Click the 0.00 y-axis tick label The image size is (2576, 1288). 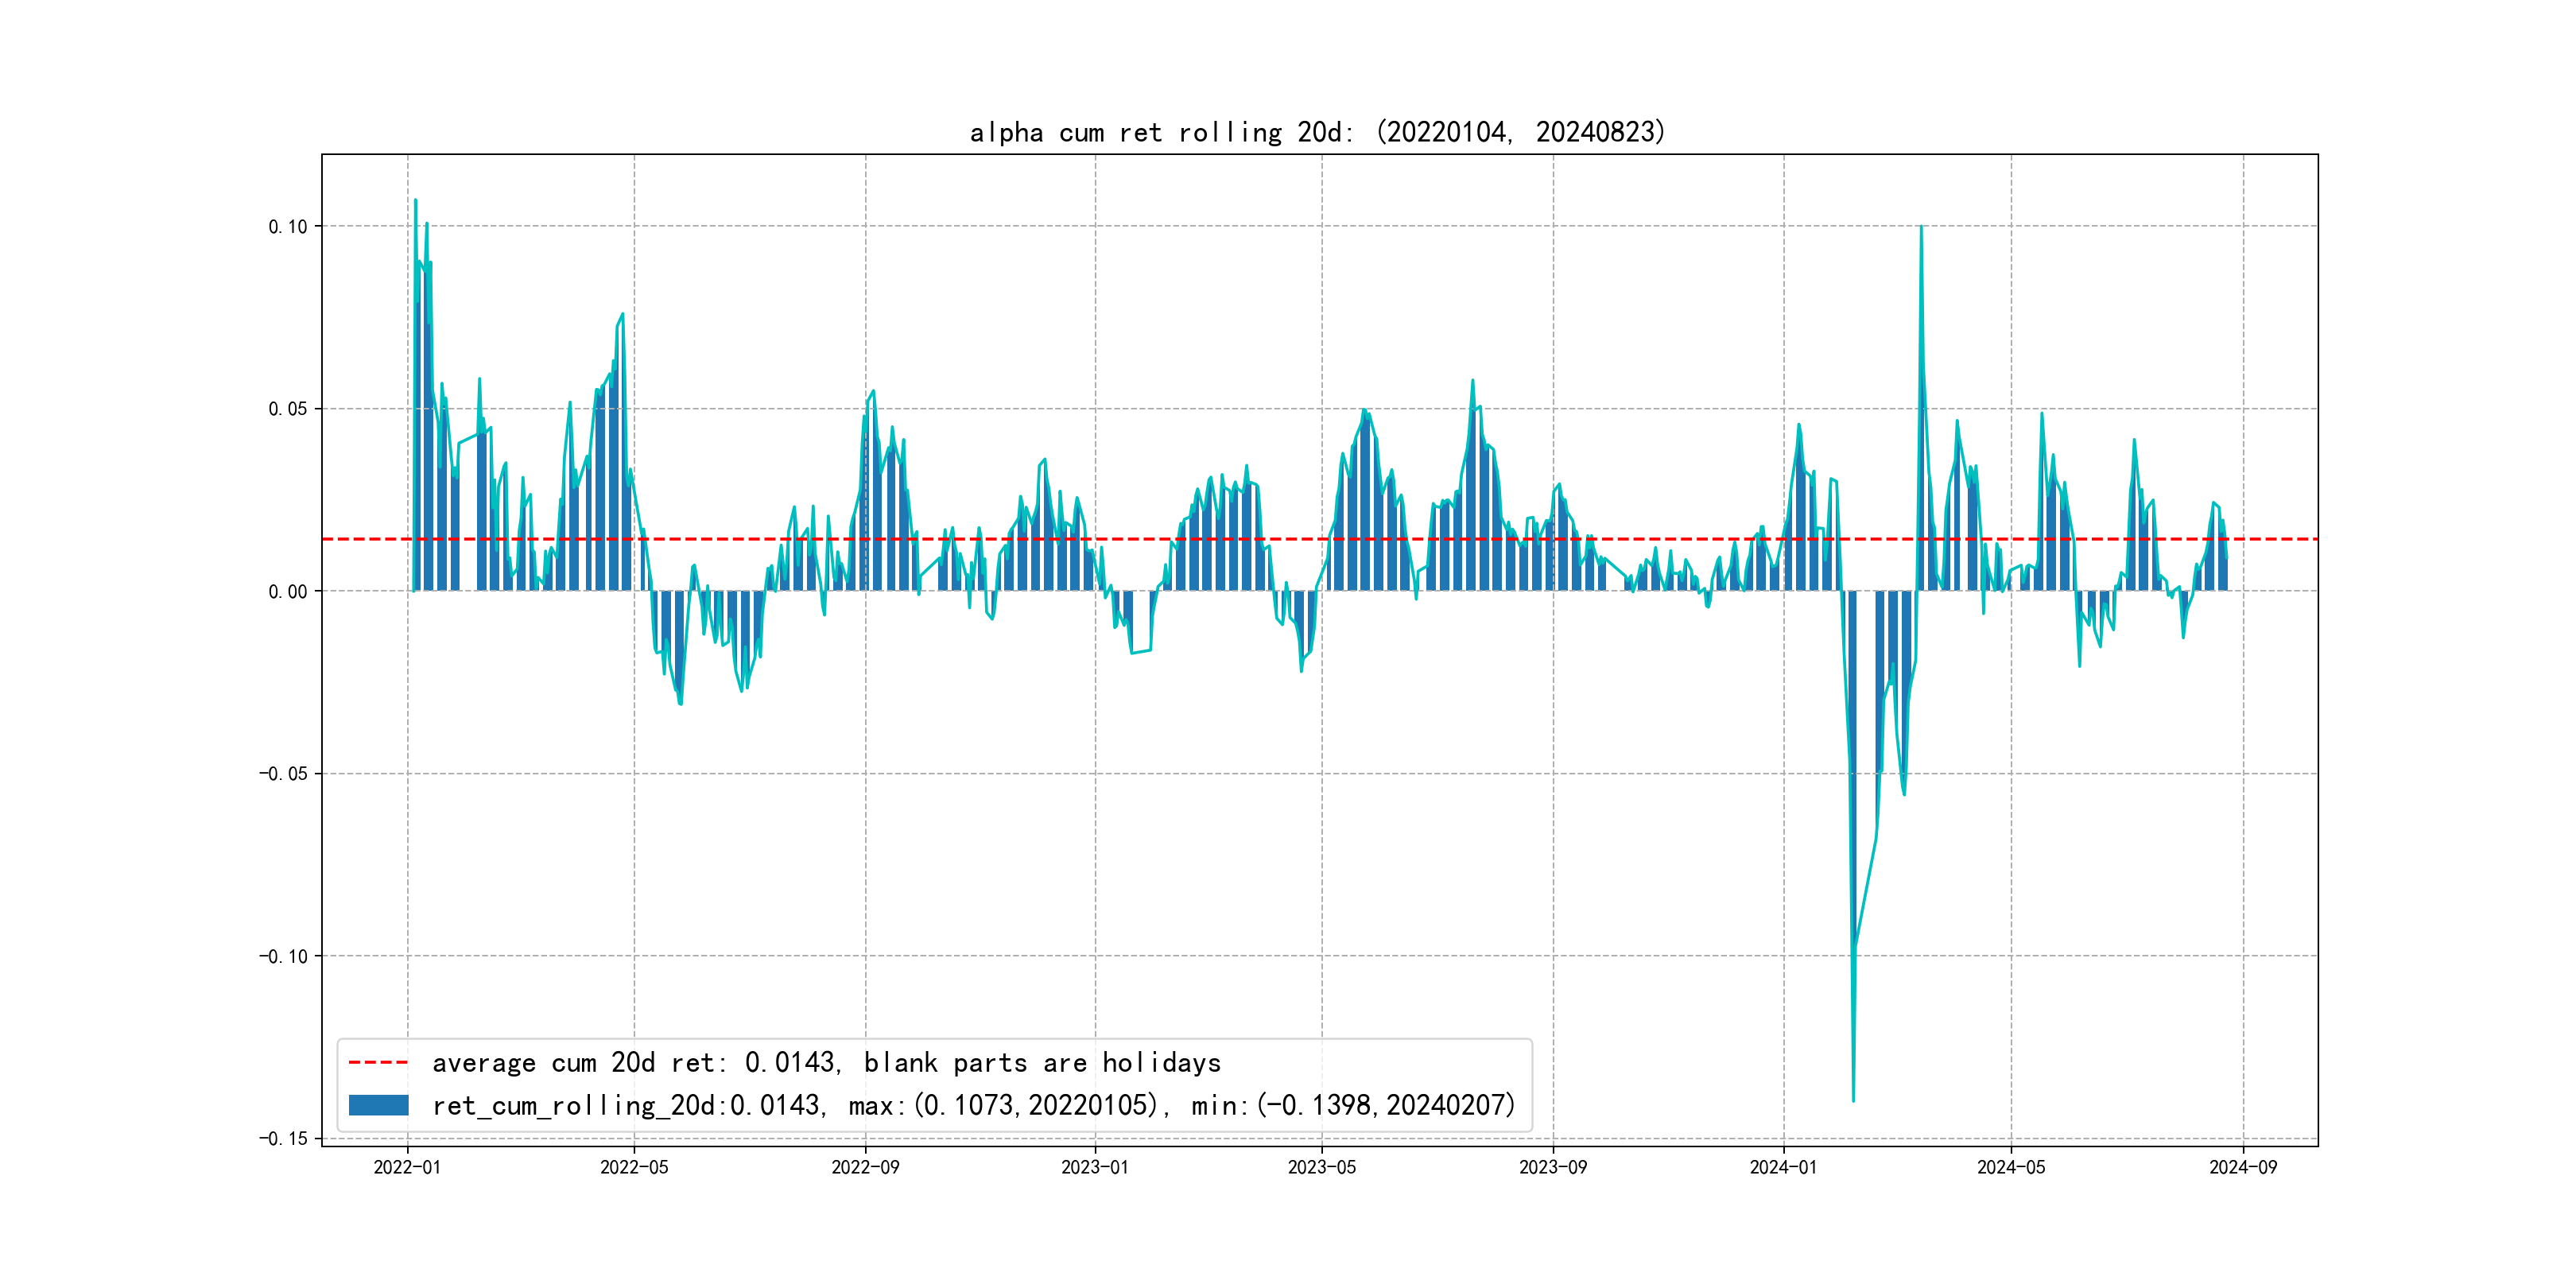tap(287, 592)
